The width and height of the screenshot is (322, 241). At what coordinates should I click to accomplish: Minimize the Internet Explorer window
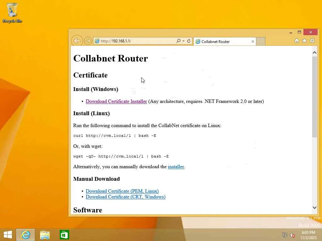click(x=291, y=32)
